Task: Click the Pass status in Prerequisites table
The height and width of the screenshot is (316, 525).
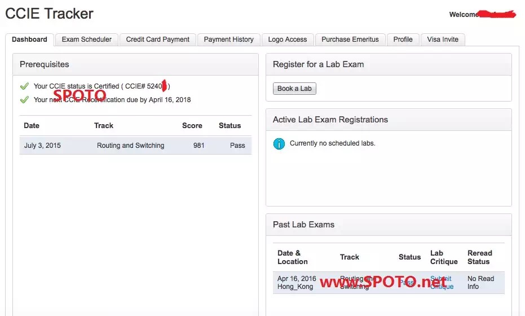Action: (237, 146)
